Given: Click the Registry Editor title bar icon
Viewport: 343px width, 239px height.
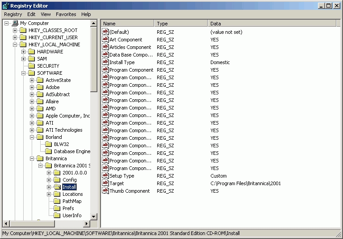Looking at the screenshot, I should (6, 6).
